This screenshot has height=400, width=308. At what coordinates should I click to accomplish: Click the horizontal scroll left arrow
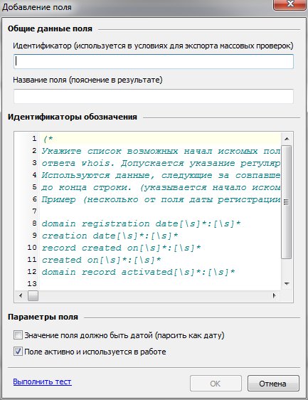point(21,295)
